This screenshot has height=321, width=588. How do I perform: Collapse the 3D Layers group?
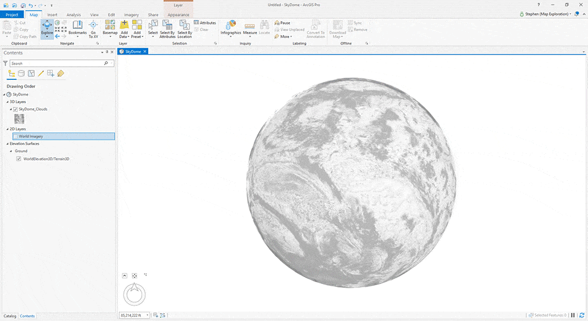coord(8,102)
